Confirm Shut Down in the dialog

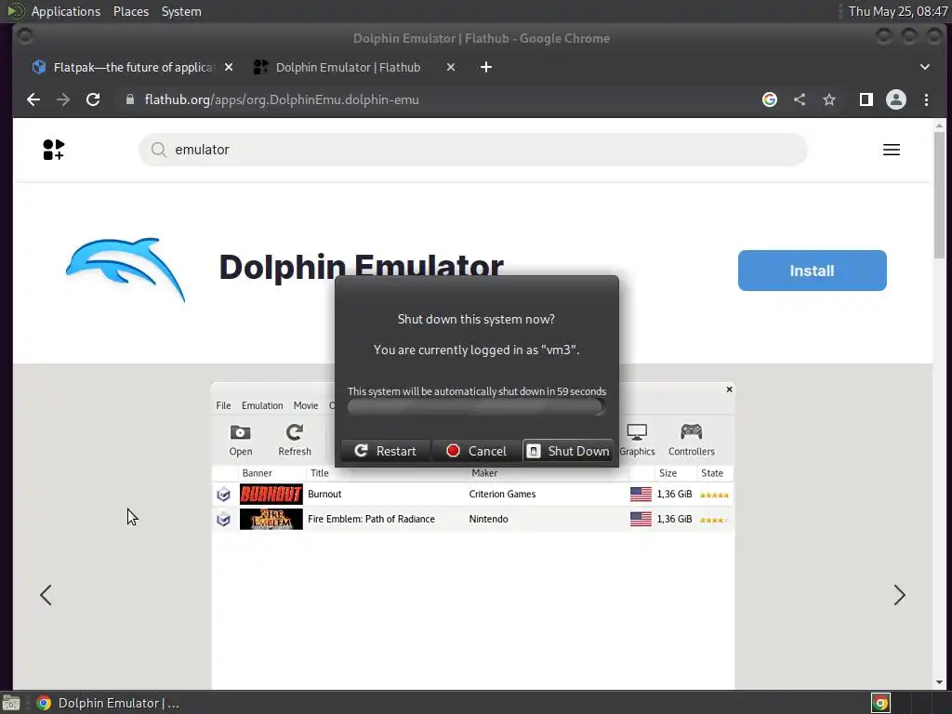point(568,451)
